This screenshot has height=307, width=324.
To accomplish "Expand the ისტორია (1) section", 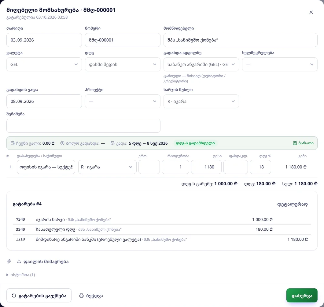I will pyautogui.click(x=21, y=275).
